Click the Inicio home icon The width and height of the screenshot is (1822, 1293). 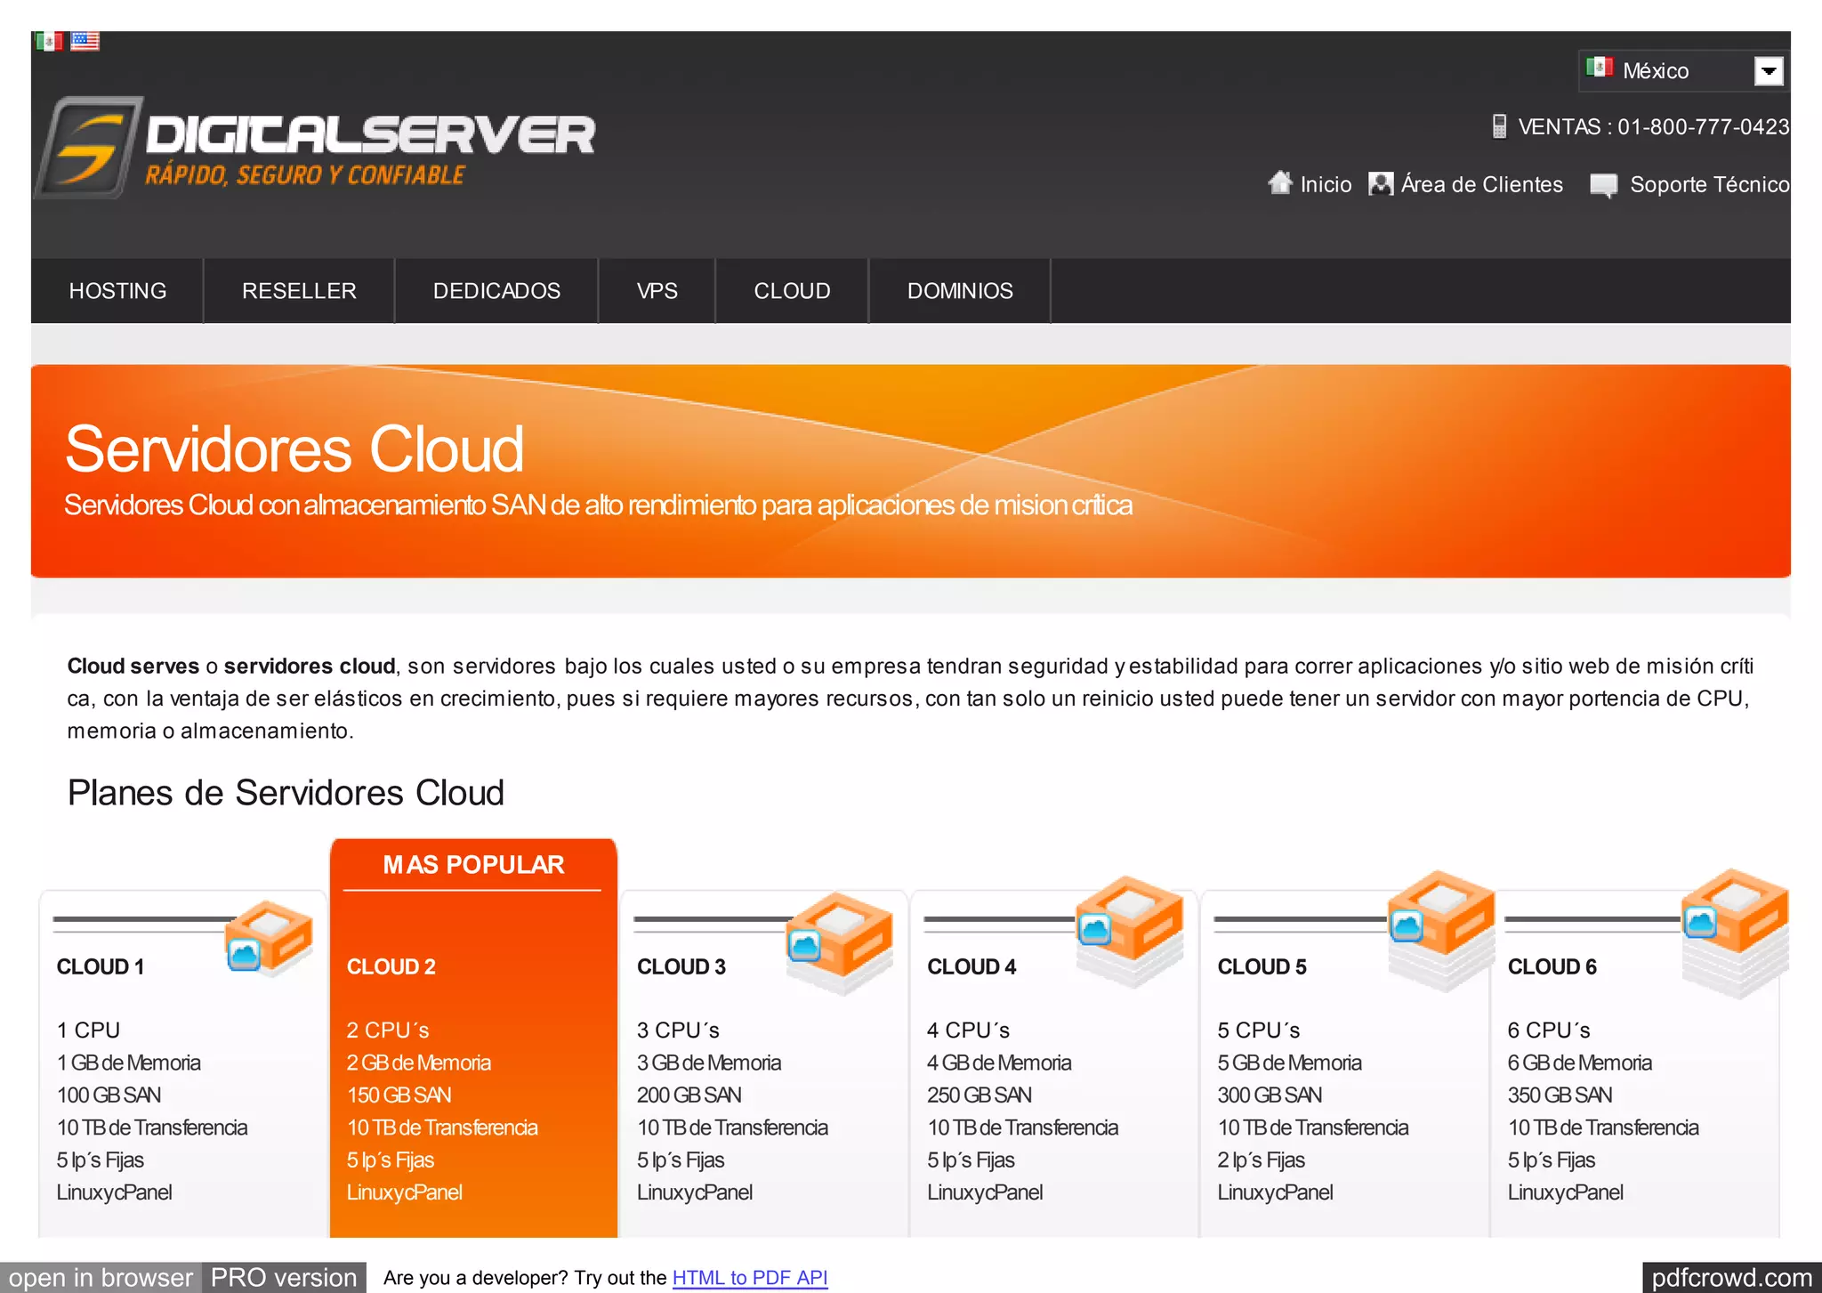pyautogui.click(x=1279, y=183)
